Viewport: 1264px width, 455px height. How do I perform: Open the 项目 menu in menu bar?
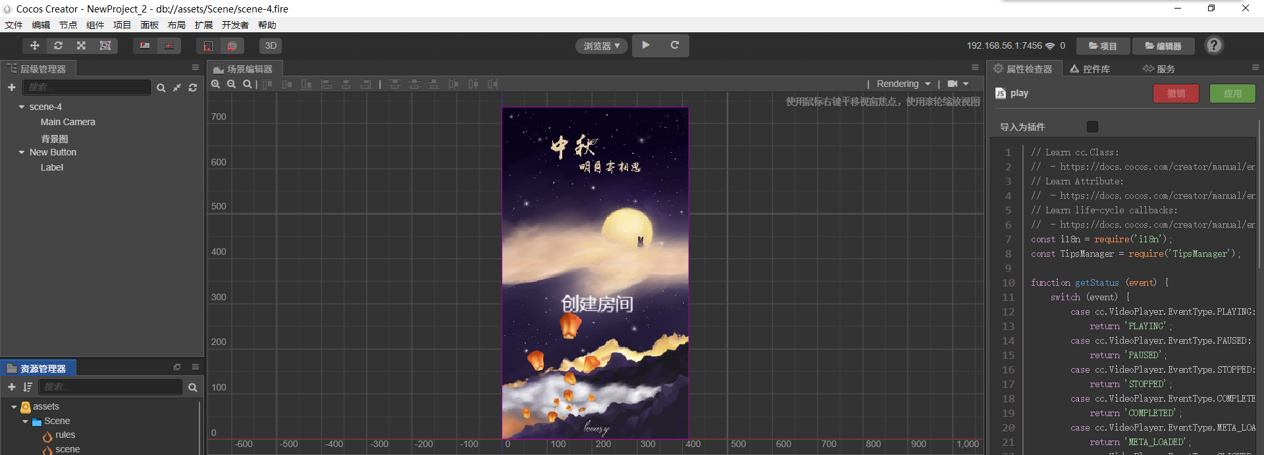pyautogui.click(x=122, y=25)
